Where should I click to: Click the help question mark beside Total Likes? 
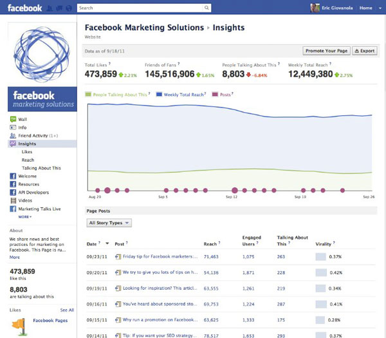(x=109, y=64)
